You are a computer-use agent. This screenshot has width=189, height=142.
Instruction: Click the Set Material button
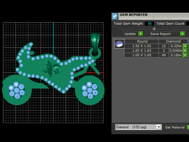[x=175, y=127]
